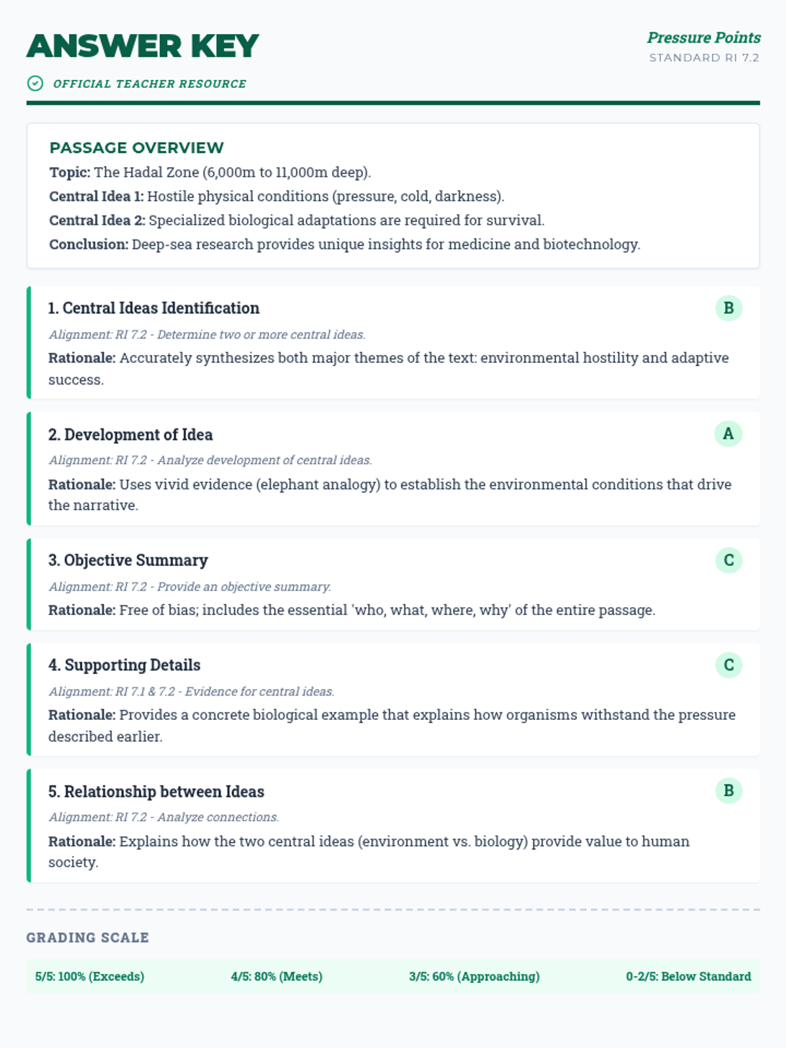Click the C answer badge for Supporting Details
786x1048 pixels.
click(728, 665)
